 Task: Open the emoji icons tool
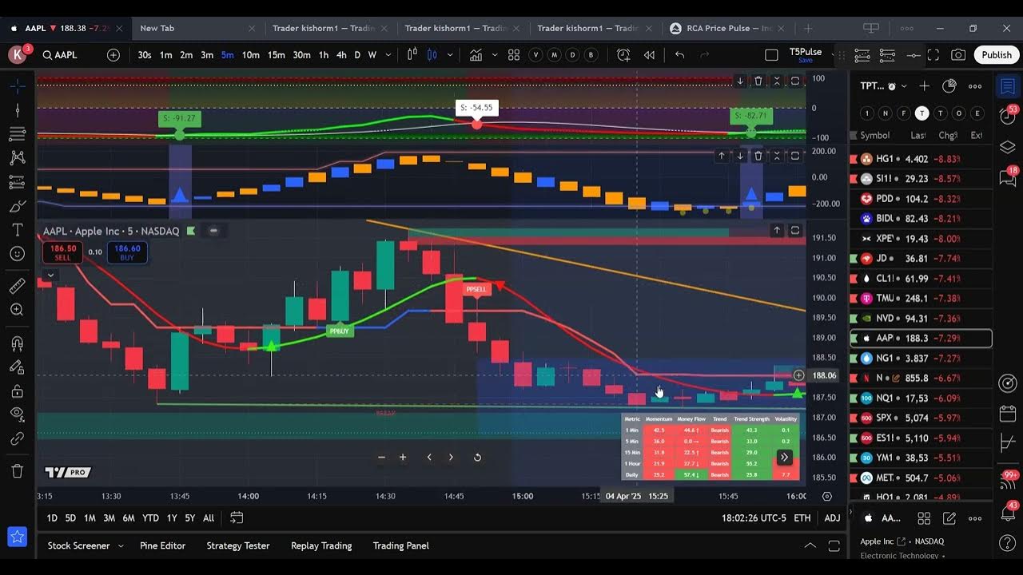(18, 254)
